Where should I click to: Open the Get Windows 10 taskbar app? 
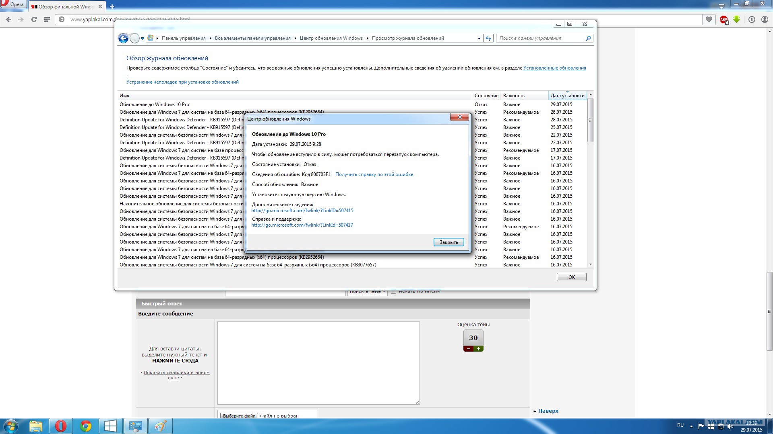110,426
